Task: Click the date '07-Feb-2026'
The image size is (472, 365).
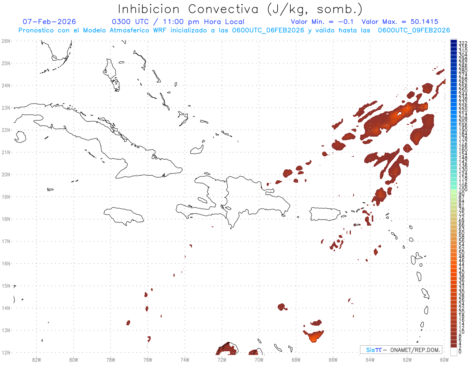Action: pyautogui.click(x=50, y=22)
